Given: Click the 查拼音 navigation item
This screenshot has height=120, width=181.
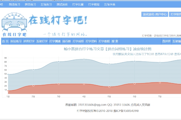Looking at the screenshot, I should 166,41.
